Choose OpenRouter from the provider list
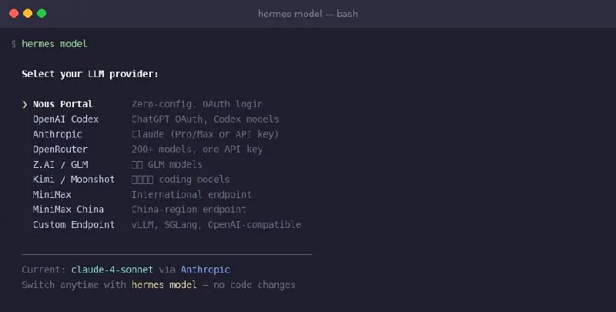This screenshot has height=312, width=616. coord(60,149)
